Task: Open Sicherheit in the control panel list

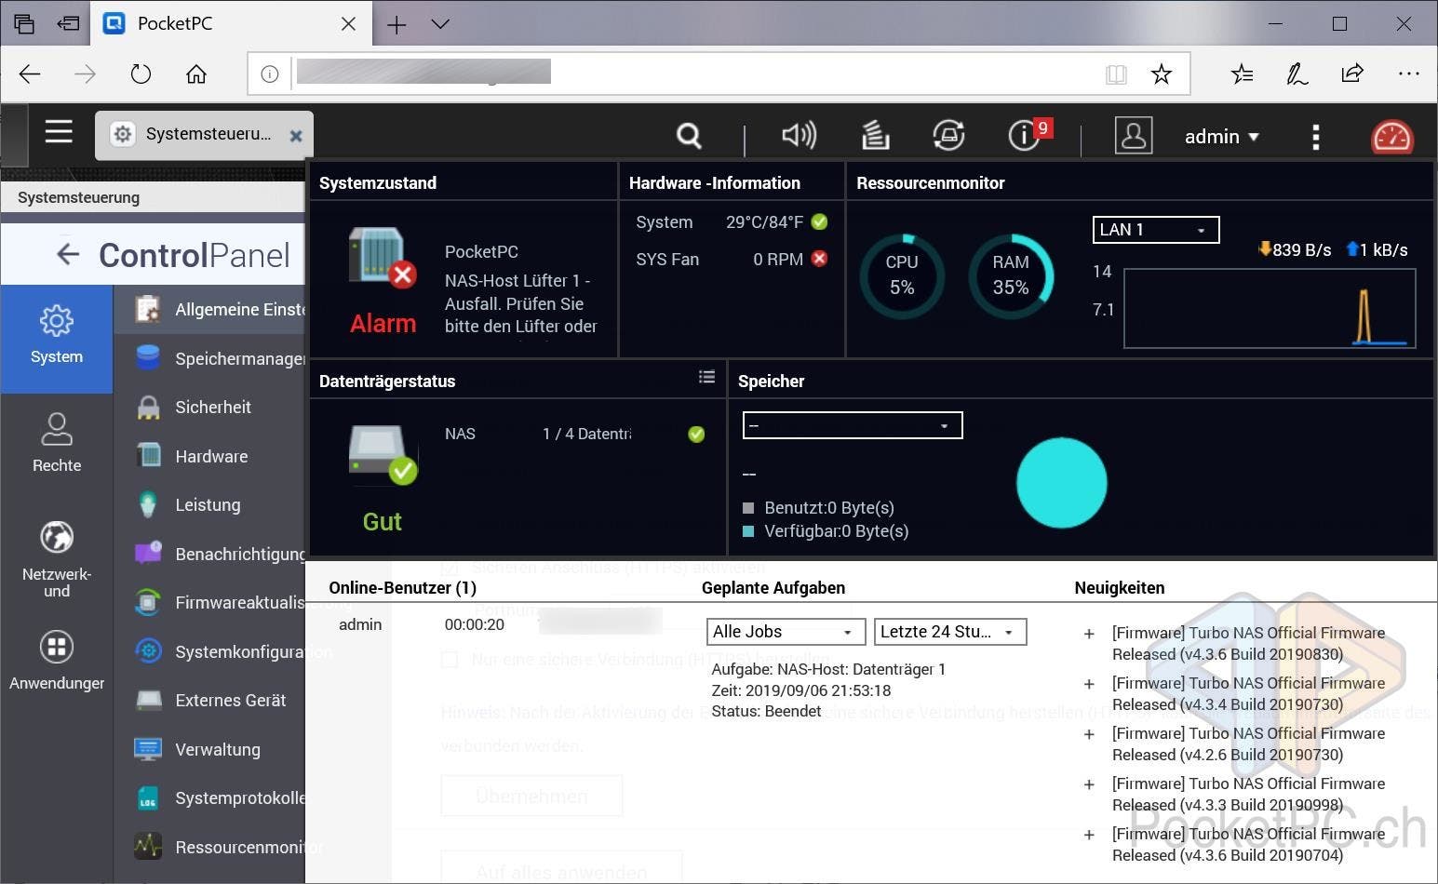Action: pos(213,408)
